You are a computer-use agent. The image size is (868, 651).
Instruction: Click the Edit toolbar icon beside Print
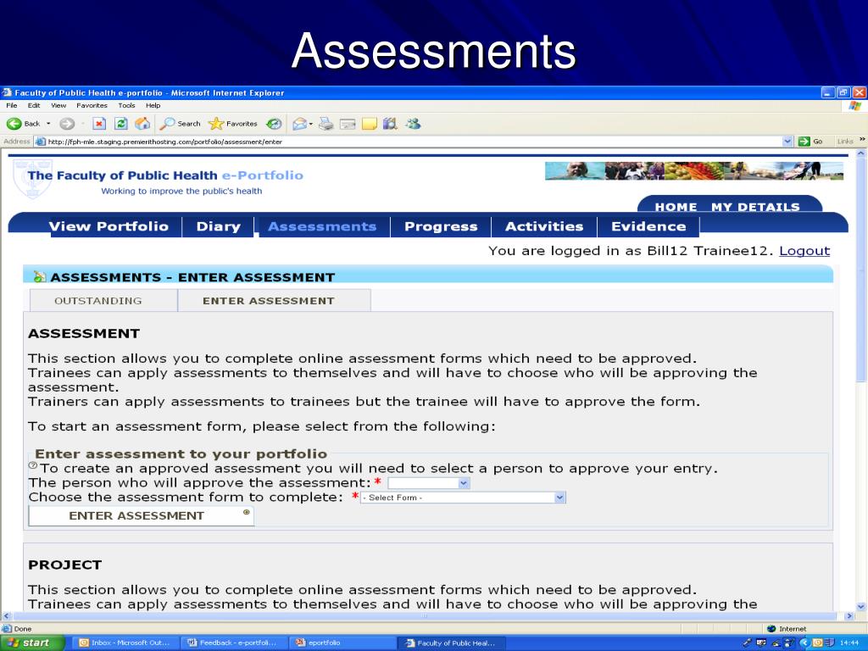tap(347, 124)
